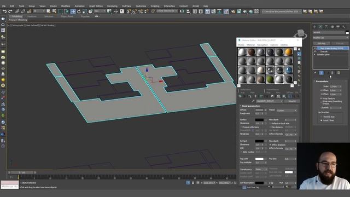Image resolution: width=350 pixels, height=197 pixels.
Task: Click the Redo arrow icon
Action: 10,11
